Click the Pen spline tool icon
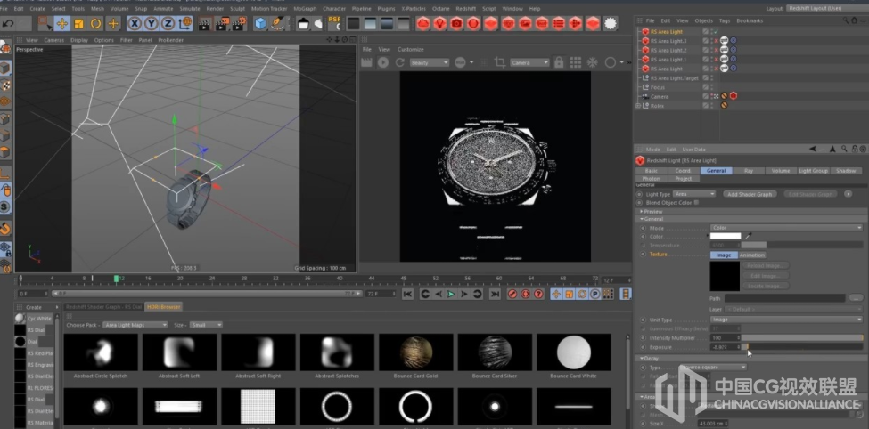 click(x=277, y=23)
